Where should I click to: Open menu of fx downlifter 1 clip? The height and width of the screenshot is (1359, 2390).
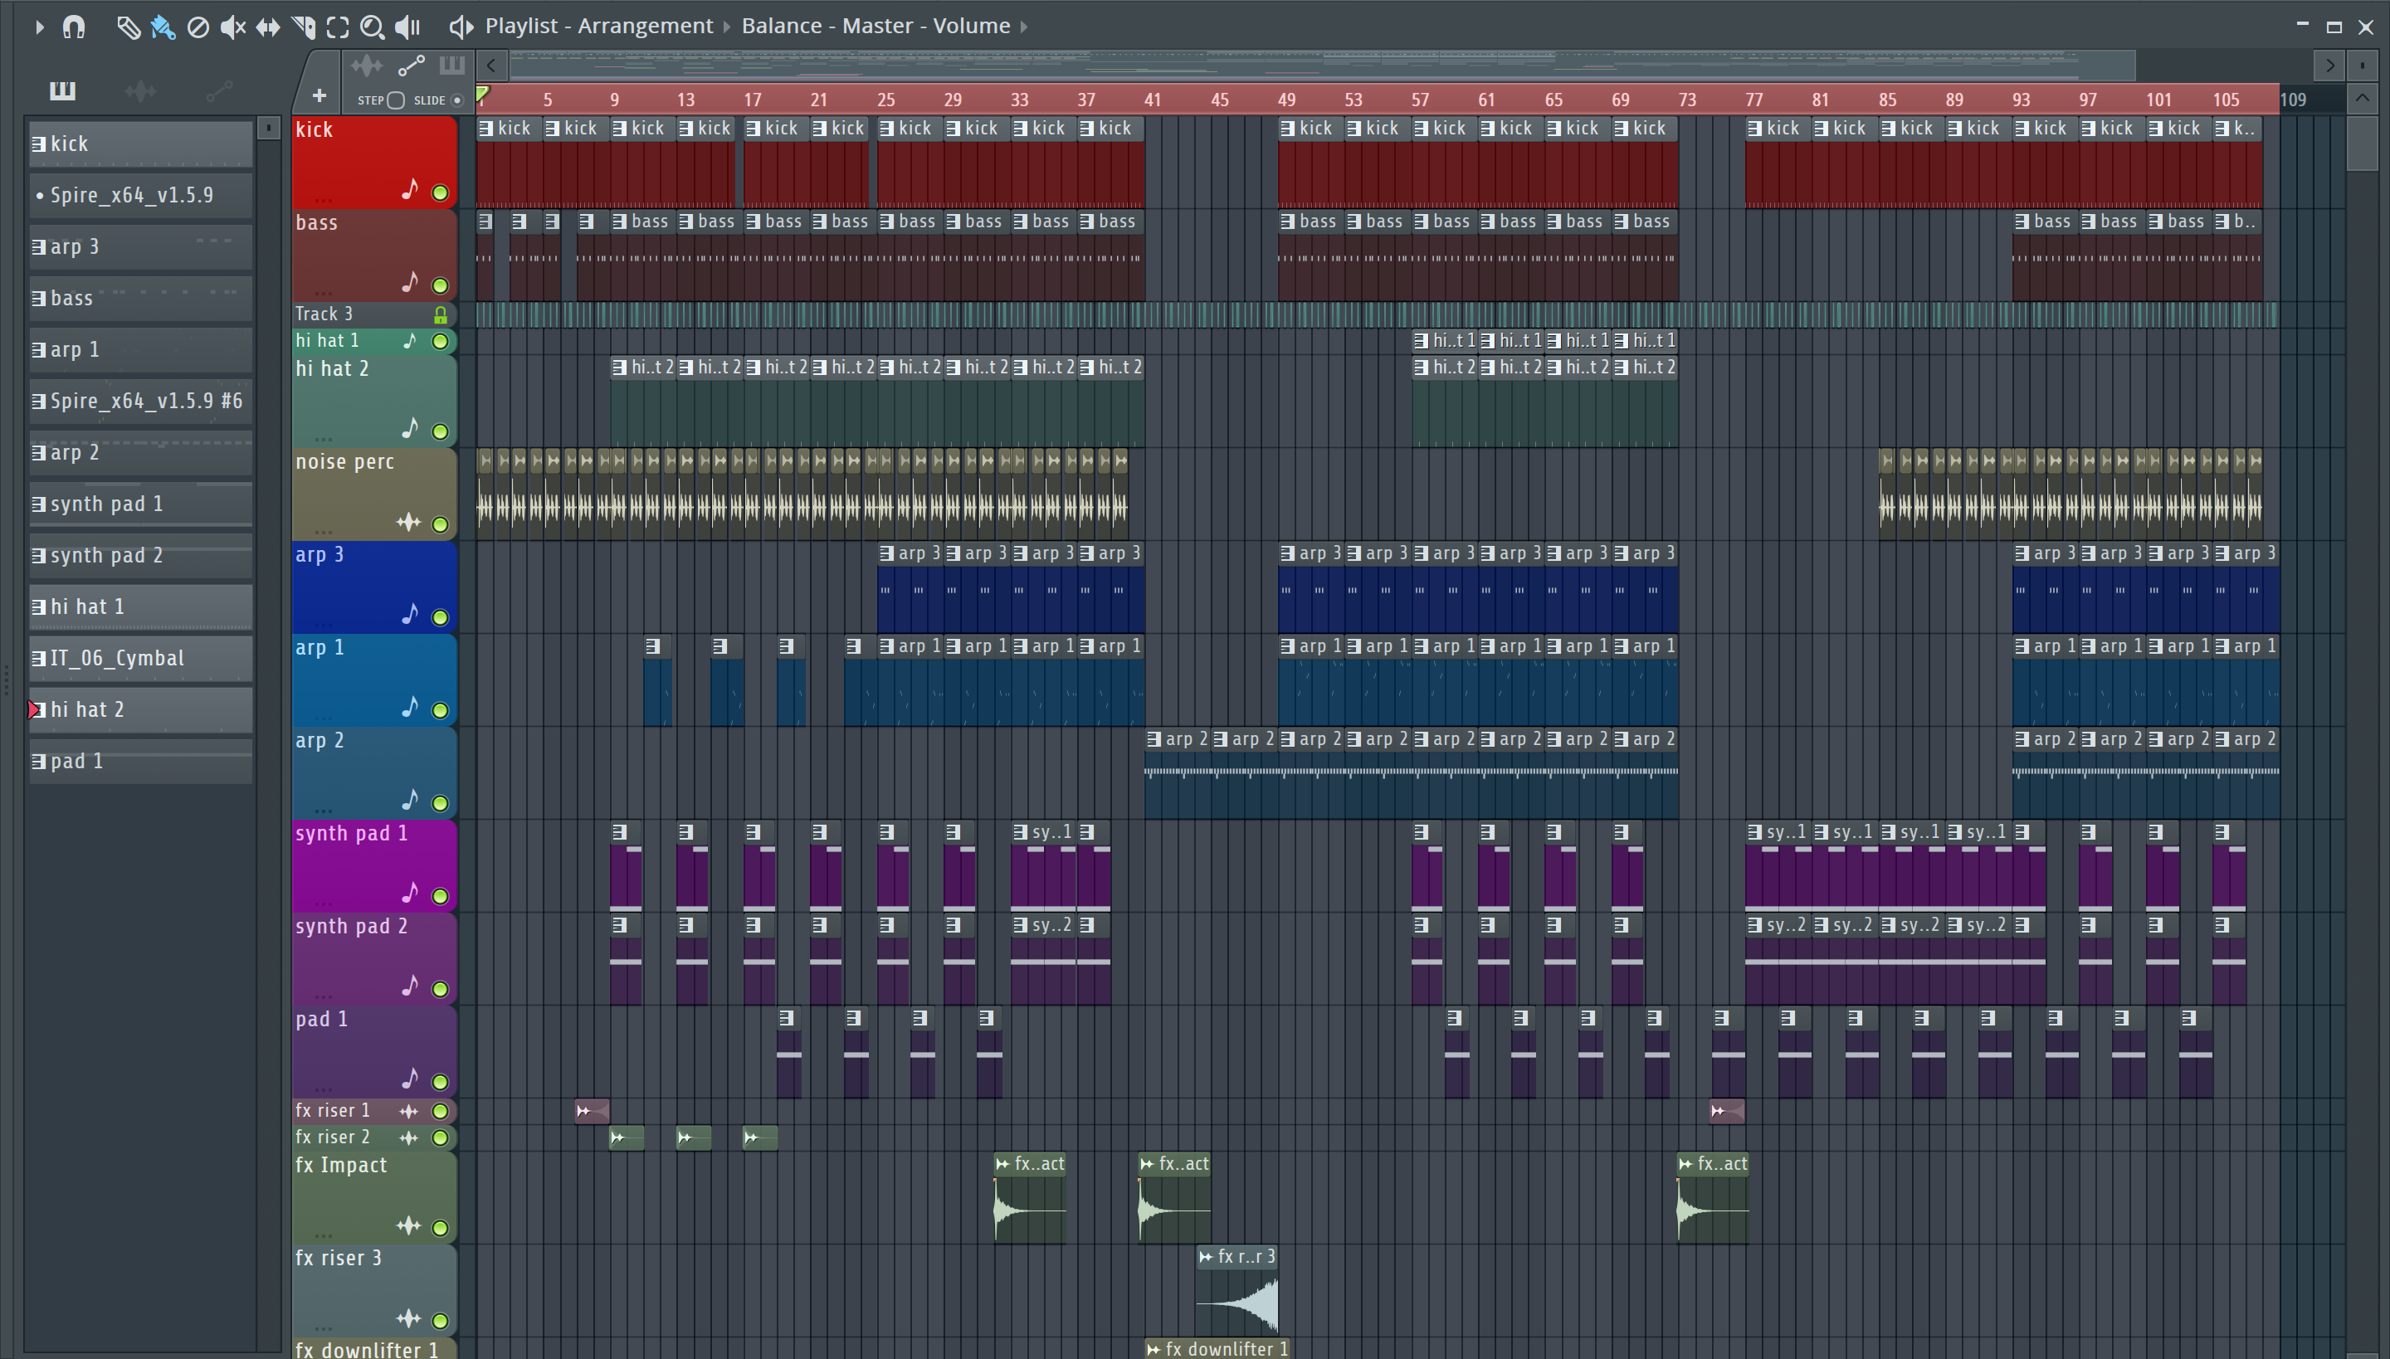point(1154,1350)
